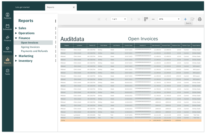206x133 pixels.
Task: Select Ageing Invoices report
Action: click(x=30, y=47)
